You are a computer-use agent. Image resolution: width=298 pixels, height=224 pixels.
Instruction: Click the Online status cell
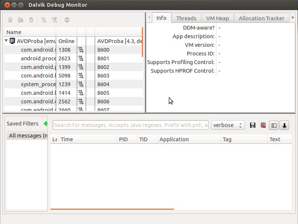[x=67, y=41]
